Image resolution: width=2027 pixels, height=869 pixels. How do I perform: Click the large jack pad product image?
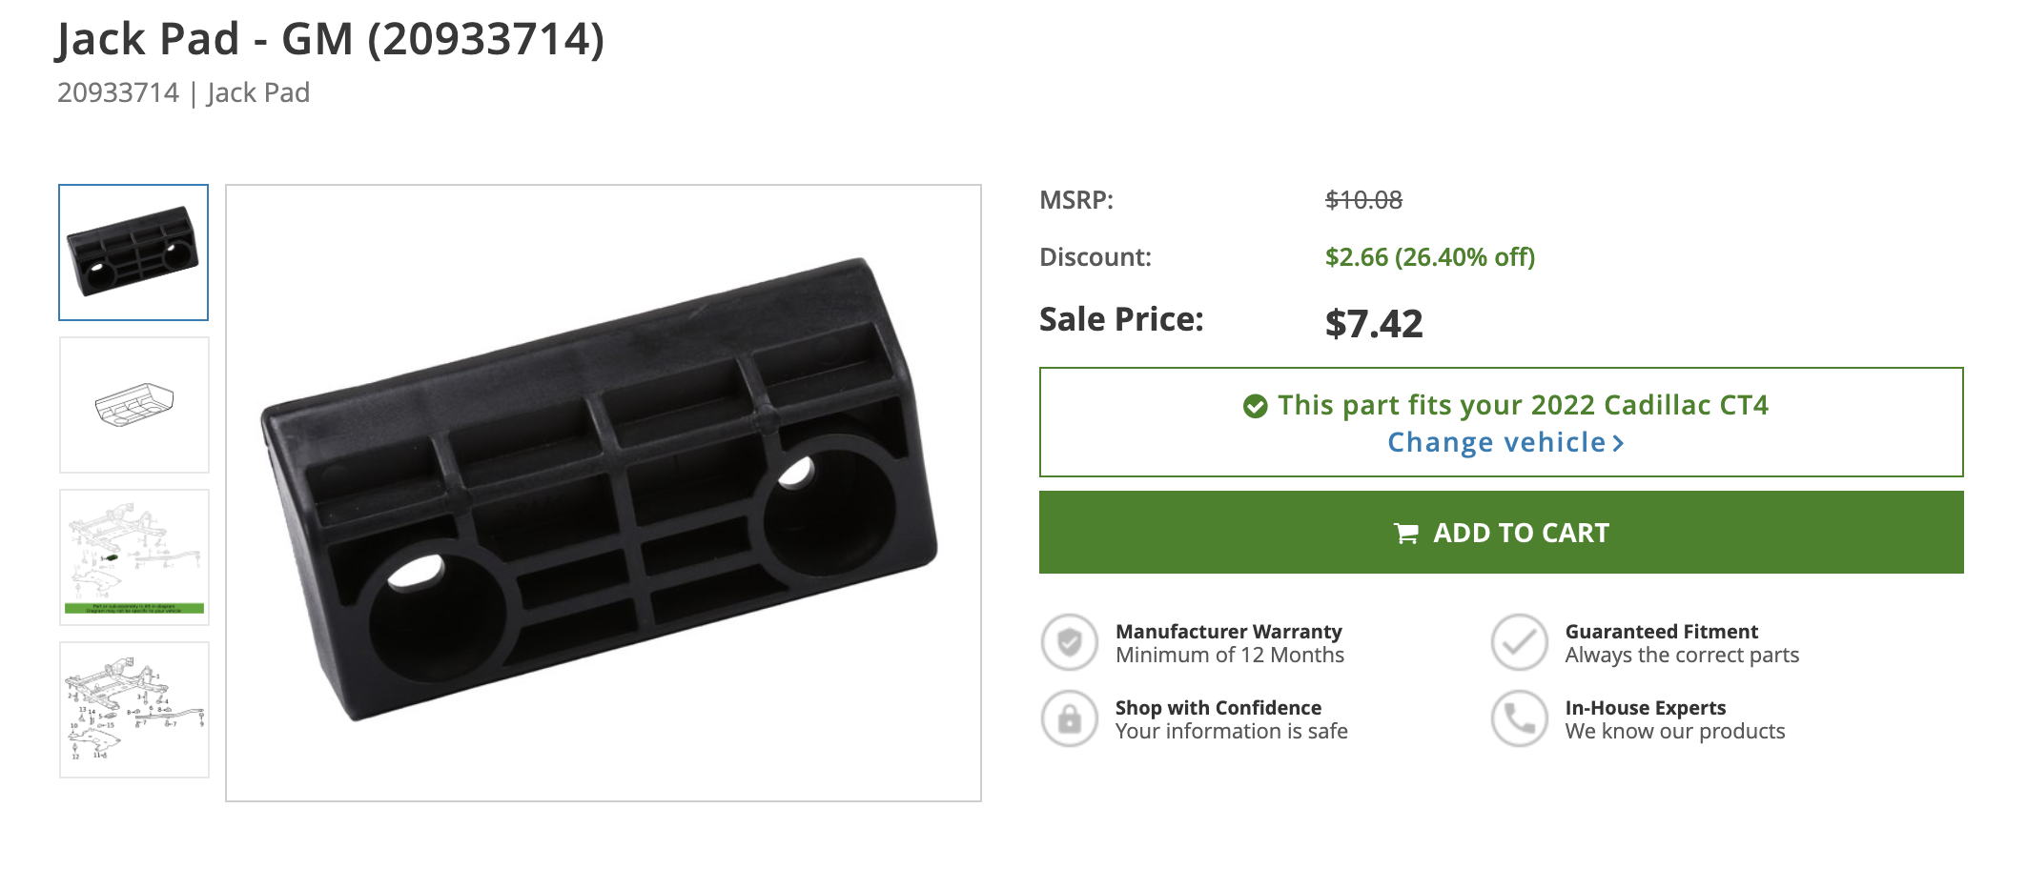click(x=604, y=493)
